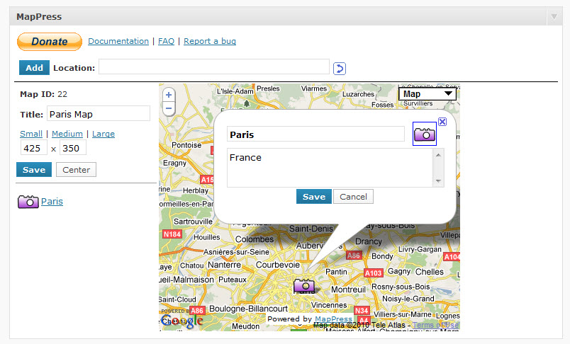Click the map zoom in plus button
The image size is (570, 344).
169,95
